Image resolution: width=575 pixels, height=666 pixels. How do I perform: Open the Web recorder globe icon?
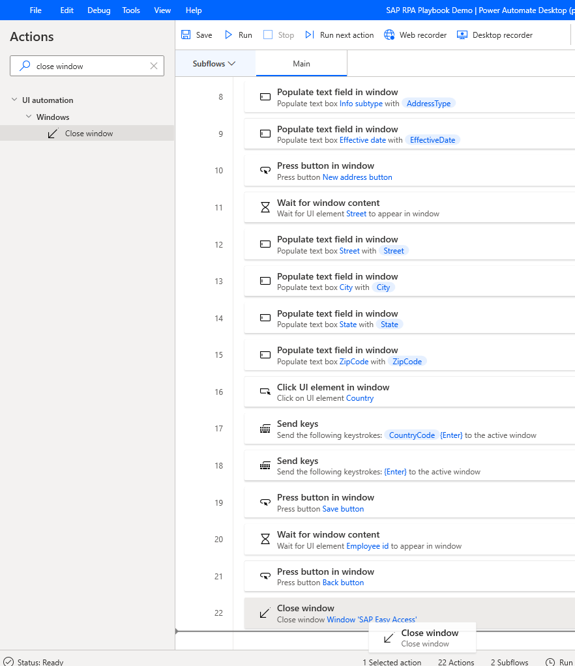[x=389, y=35]
